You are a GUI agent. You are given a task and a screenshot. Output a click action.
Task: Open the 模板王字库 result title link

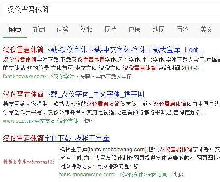point(56,138)
